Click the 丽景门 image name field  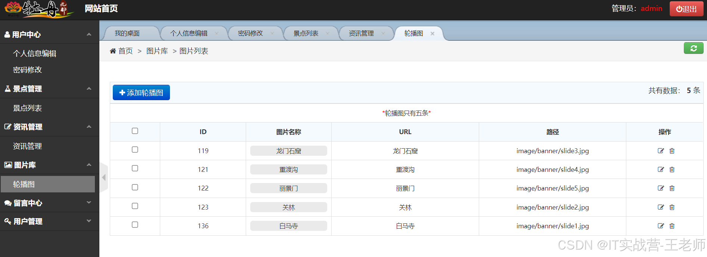click(289, 188)
